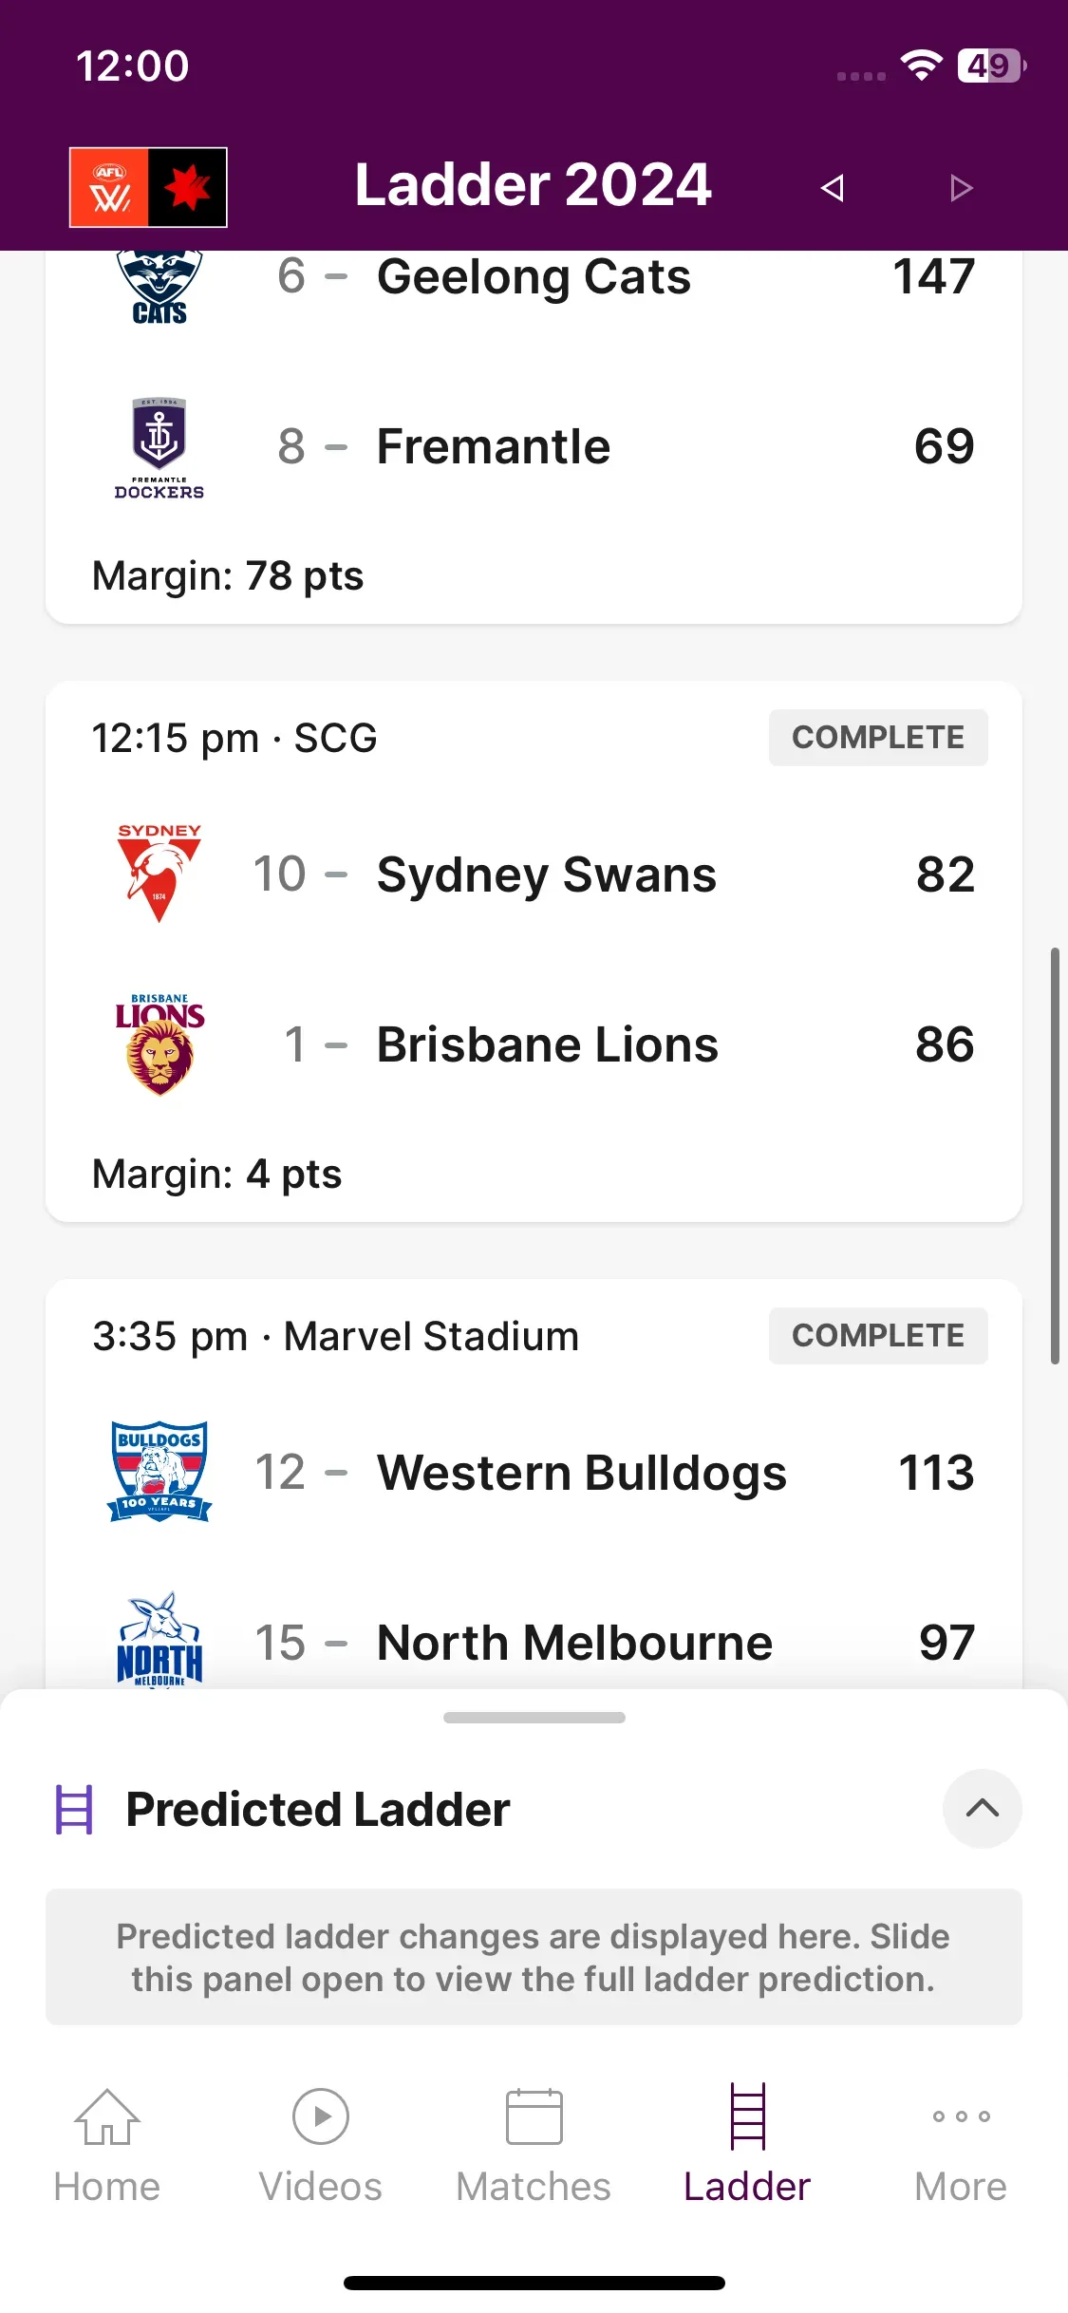Tap the Fremantle Dockers logo

(x=159, y=448)
